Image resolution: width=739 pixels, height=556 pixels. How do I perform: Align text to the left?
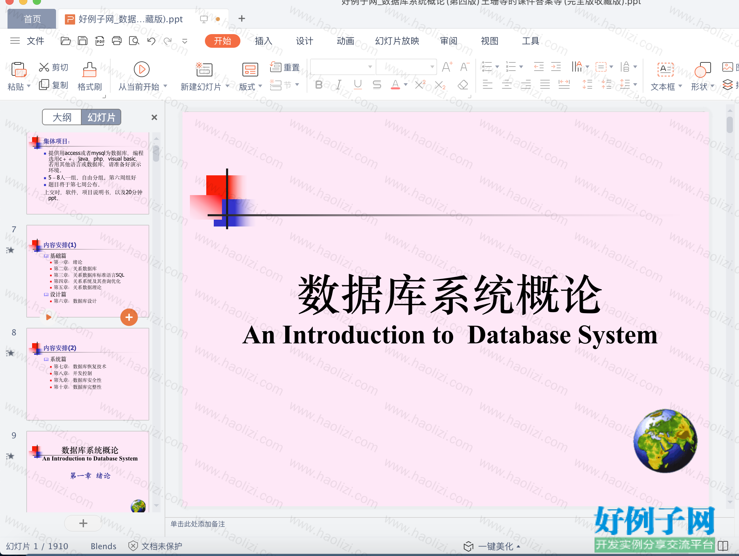point(487,84)
